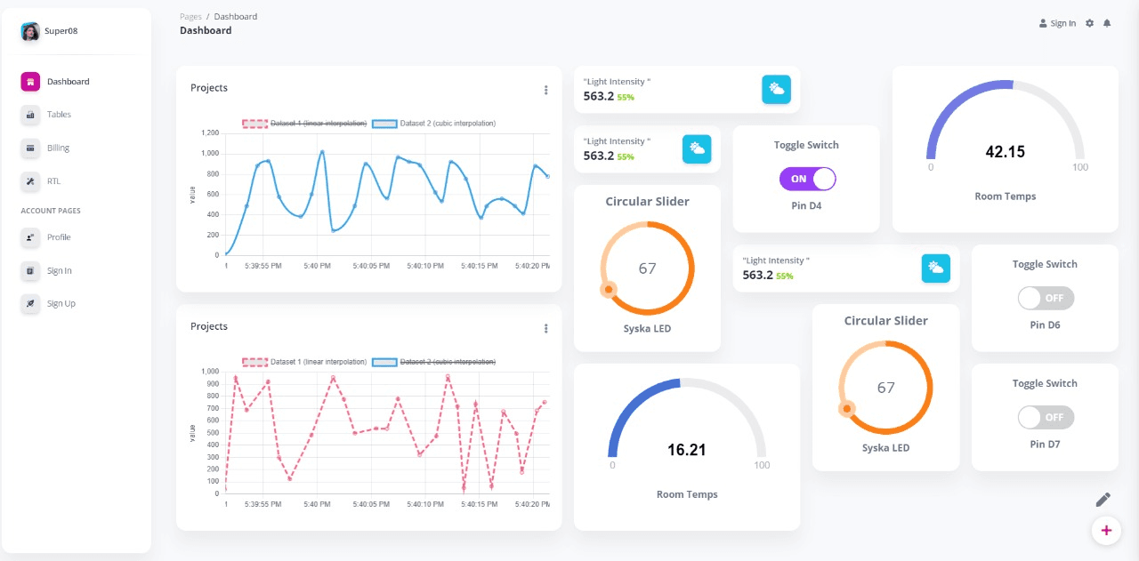The width and height of the screenshot is (1139, 561).
Task: Click the Pin D6 label
Action: (1045, 325)
